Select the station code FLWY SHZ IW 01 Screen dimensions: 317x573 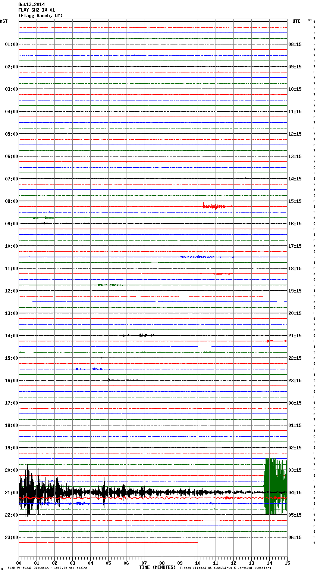point(37,10)
